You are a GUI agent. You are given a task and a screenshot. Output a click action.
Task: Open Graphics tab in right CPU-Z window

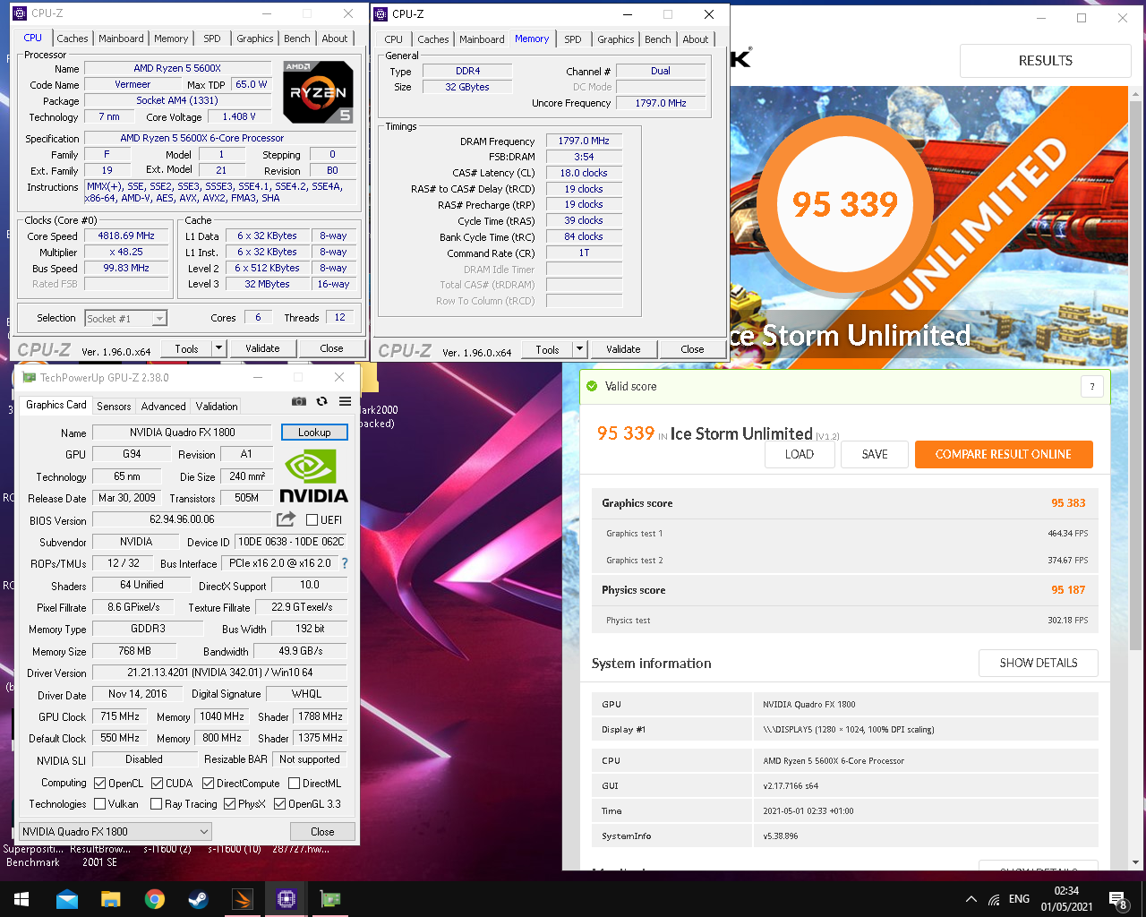pyautogui.click(x=616, y=39)
